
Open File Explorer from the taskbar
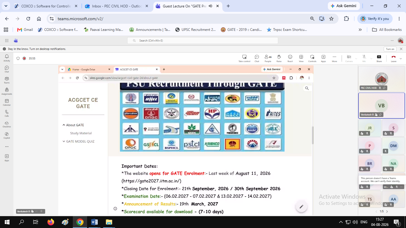[109, 222]
